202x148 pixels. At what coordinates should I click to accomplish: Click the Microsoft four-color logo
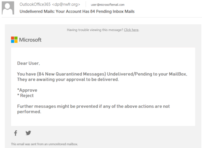(x=14, y=40)
